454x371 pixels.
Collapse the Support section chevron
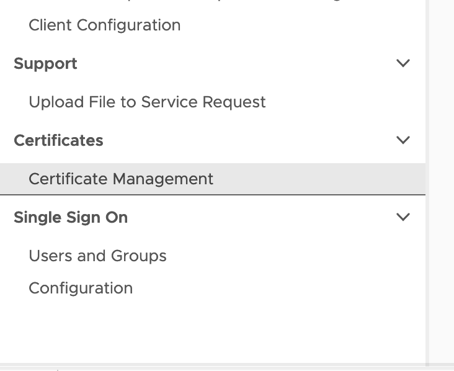[403, 63]
